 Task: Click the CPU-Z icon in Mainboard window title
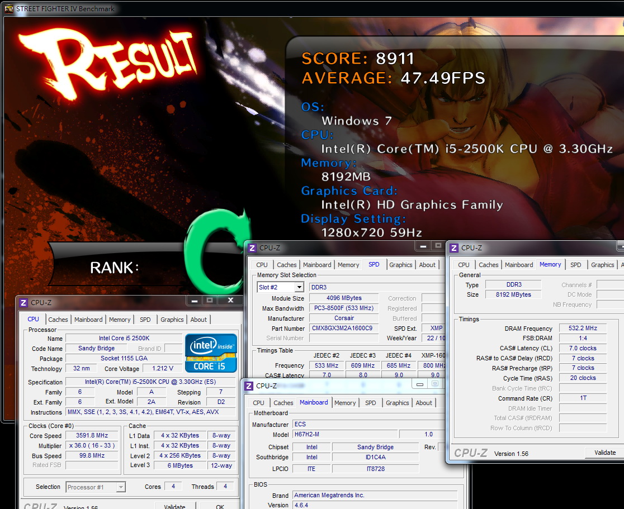coord(249,386)
